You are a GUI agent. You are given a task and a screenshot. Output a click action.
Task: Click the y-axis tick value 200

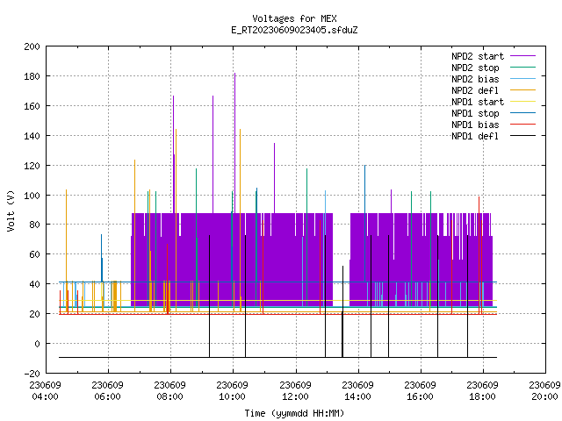tap(32, 46)
